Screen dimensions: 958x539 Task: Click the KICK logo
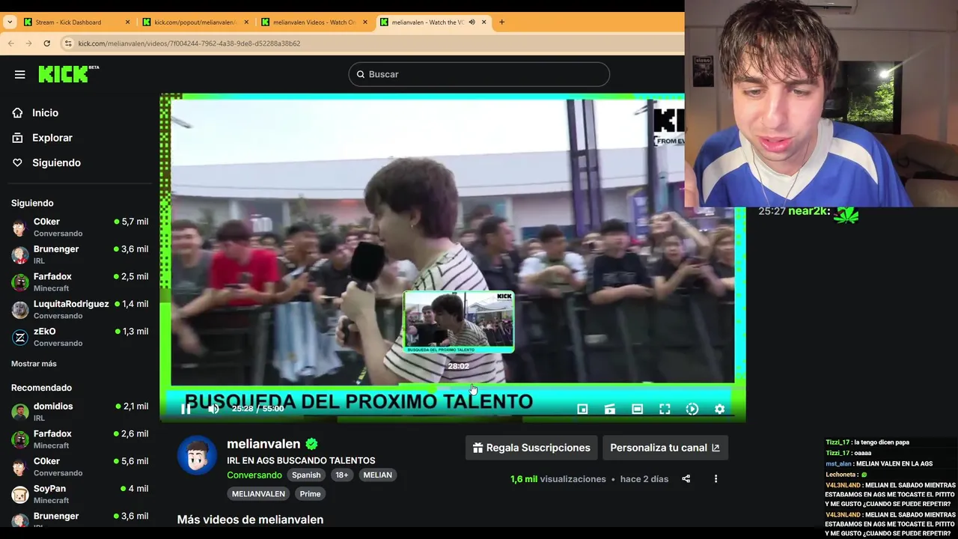[68, 73]
